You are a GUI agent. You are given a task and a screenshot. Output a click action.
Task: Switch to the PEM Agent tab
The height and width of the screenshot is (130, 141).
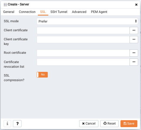[99, 12]
